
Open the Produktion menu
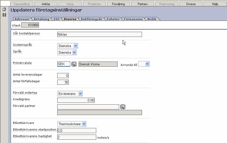tap(94, 4)
